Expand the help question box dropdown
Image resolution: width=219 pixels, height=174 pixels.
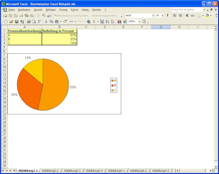coord(204,10)
